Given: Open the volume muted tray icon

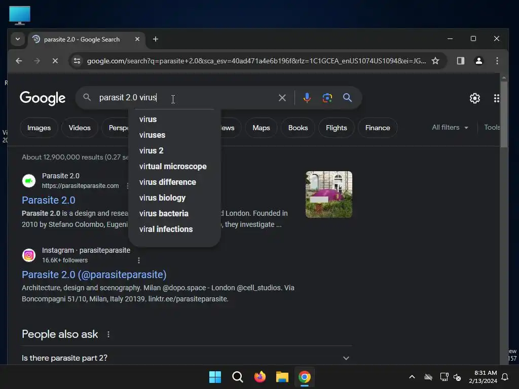Looking at the screenshot, I should click(x=457, y=377).
